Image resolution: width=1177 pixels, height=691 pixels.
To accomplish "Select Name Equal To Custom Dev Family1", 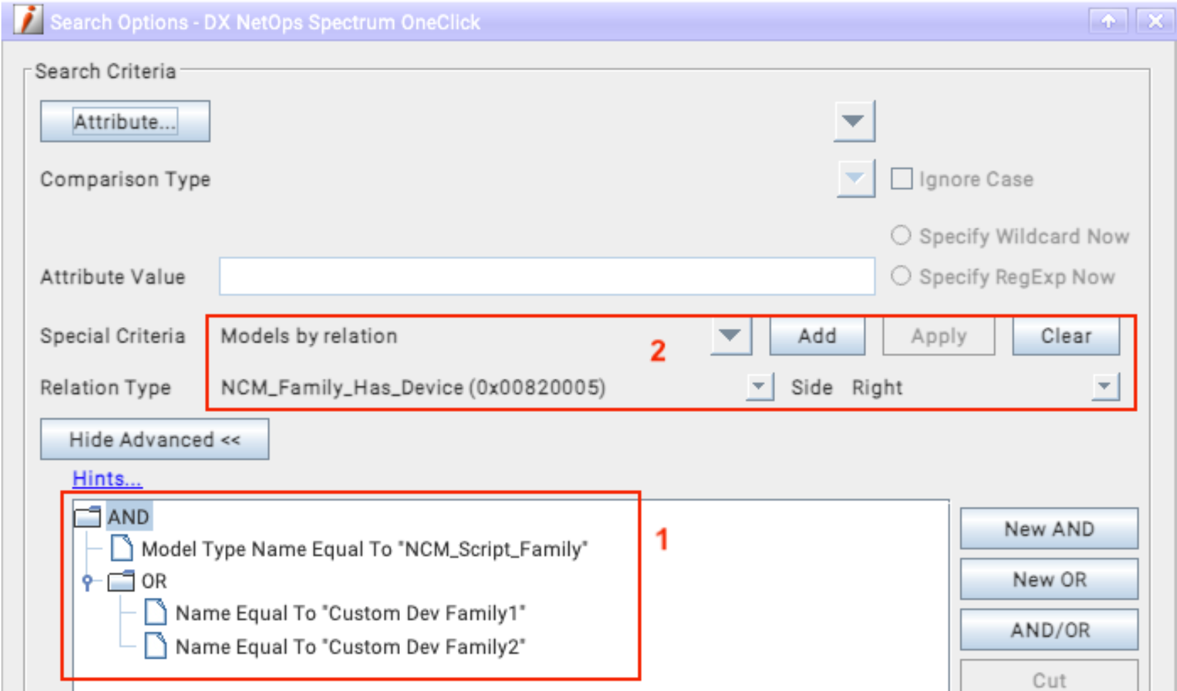I will 350,613.
